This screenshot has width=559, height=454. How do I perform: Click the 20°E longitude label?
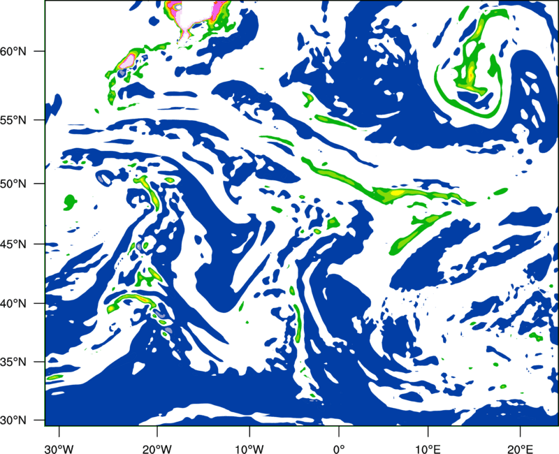click(520, 449)
